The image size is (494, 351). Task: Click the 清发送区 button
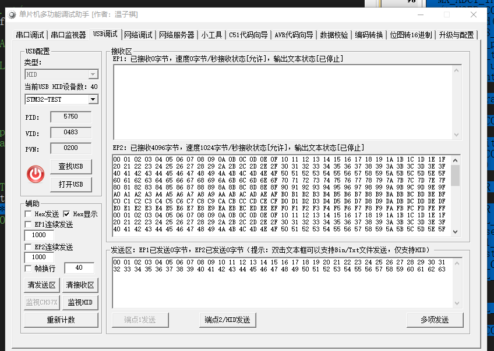pos(41,285)
